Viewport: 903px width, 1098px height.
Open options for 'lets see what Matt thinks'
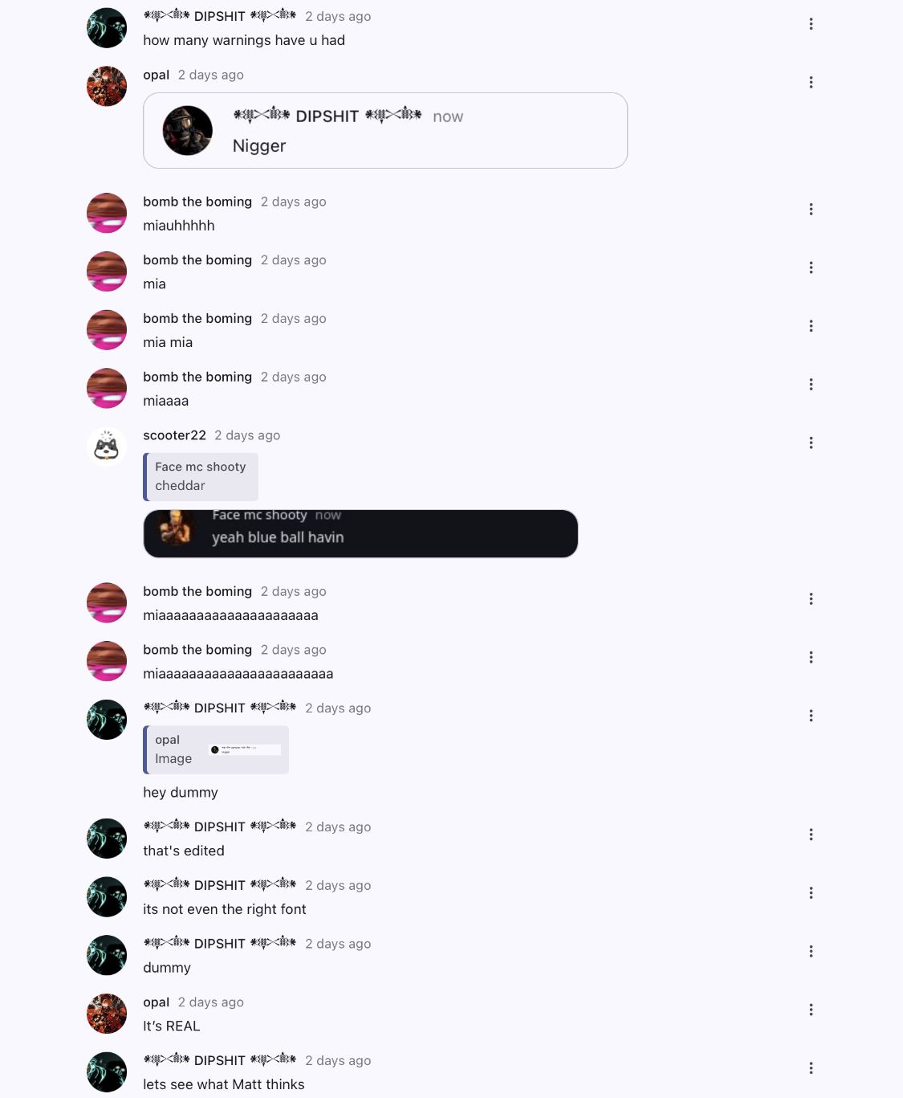tap(811, 1068)
